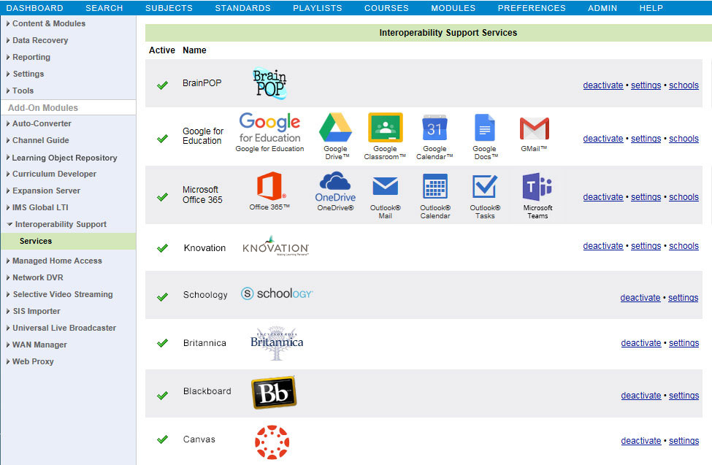Viewport: 712px width, 465px height.
Task: Click the Knovation active checkmark
Action: 162,248
